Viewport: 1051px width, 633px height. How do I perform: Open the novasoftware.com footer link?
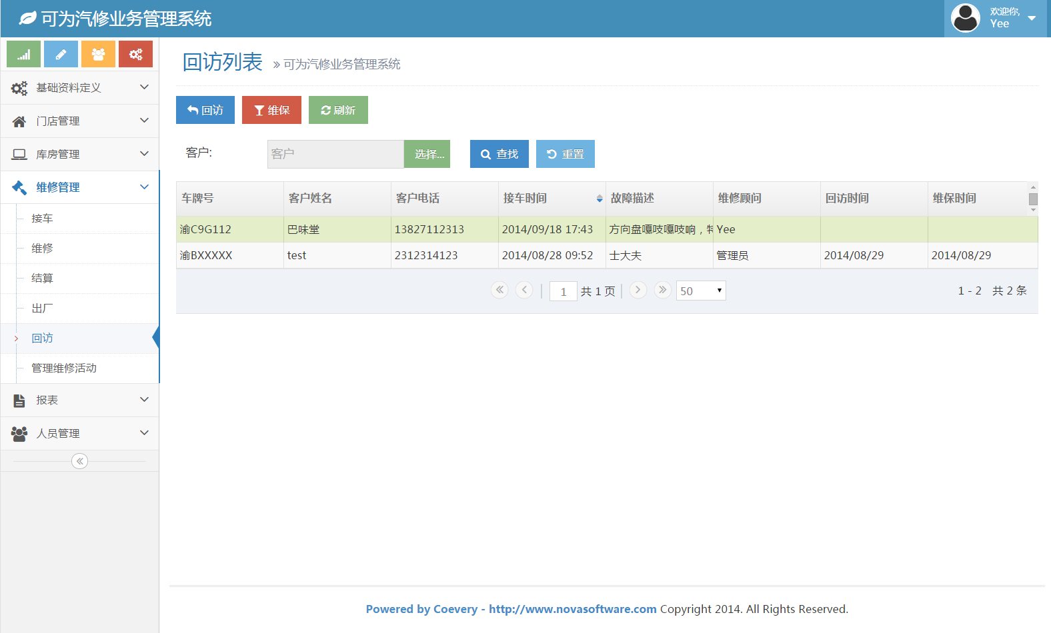tap(572, 609)
